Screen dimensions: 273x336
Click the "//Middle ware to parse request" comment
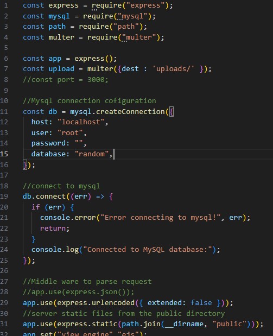87,282
